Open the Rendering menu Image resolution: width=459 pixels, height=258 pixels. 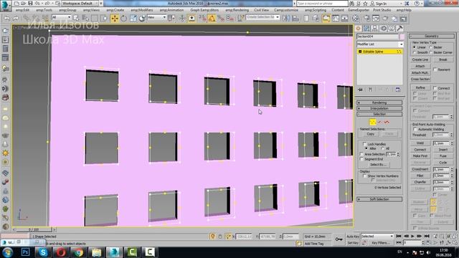pyautogui.click(x=237, y=10)
